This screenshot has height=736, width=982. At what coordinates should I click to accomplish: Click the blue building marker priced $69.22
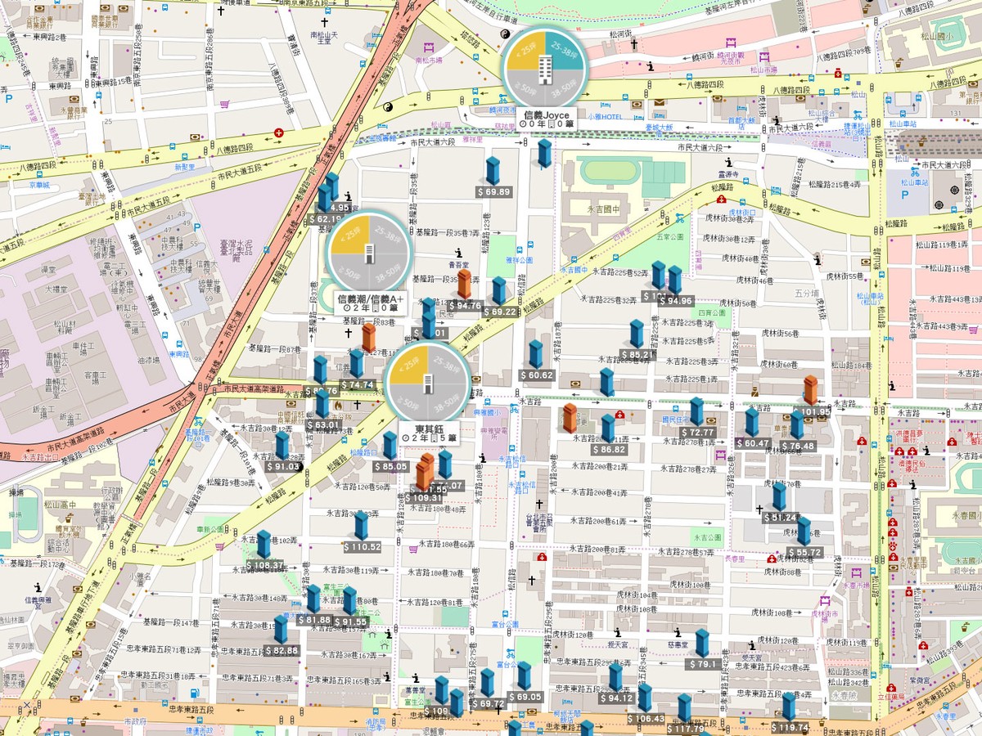pos(499,291)
